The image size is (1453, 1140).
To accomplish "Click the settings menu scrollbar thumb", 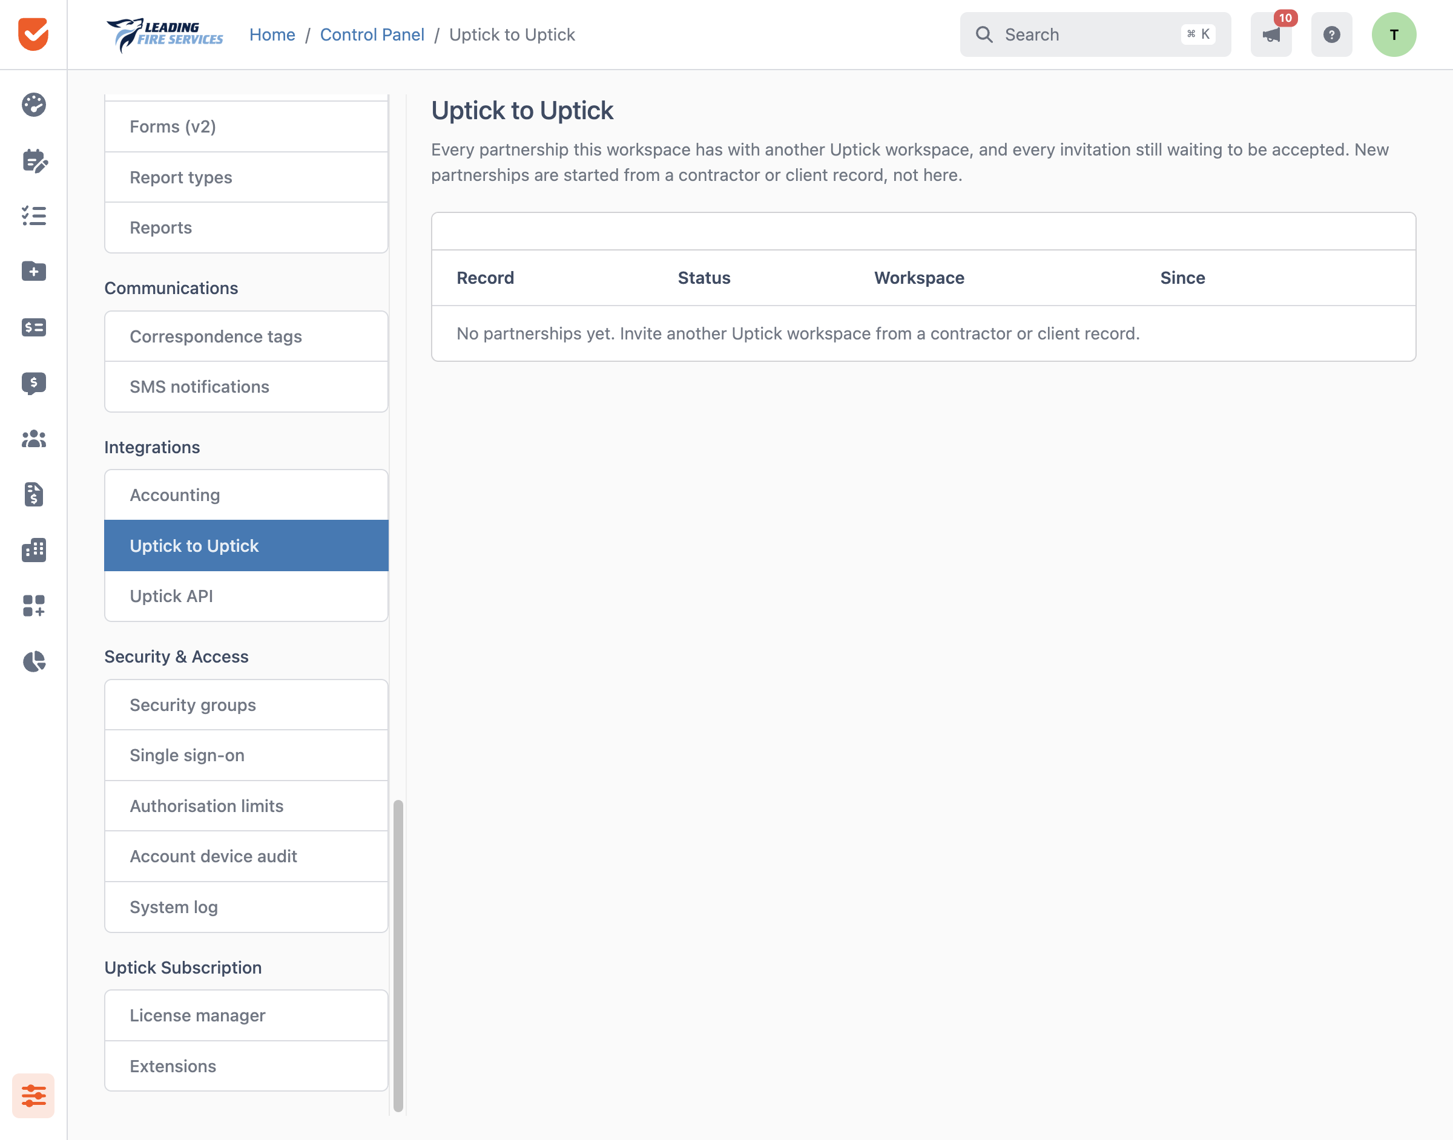I will [398, 956].
